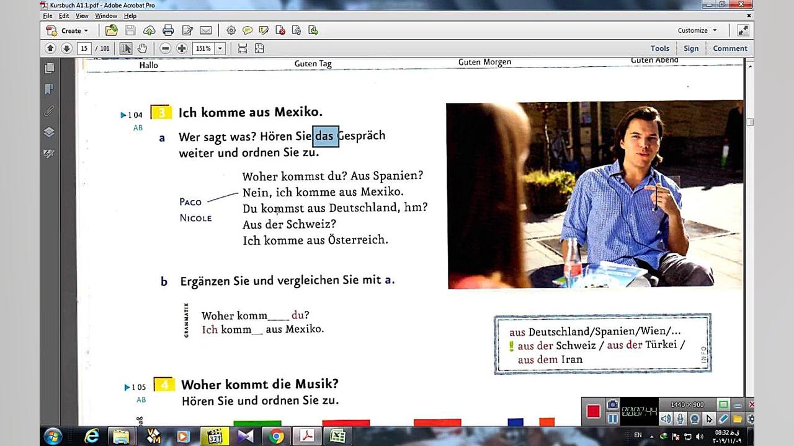Fit one full page icon
Image resolution: width=794 pixels, height=446 pixels.
click(x=259, y=48)
